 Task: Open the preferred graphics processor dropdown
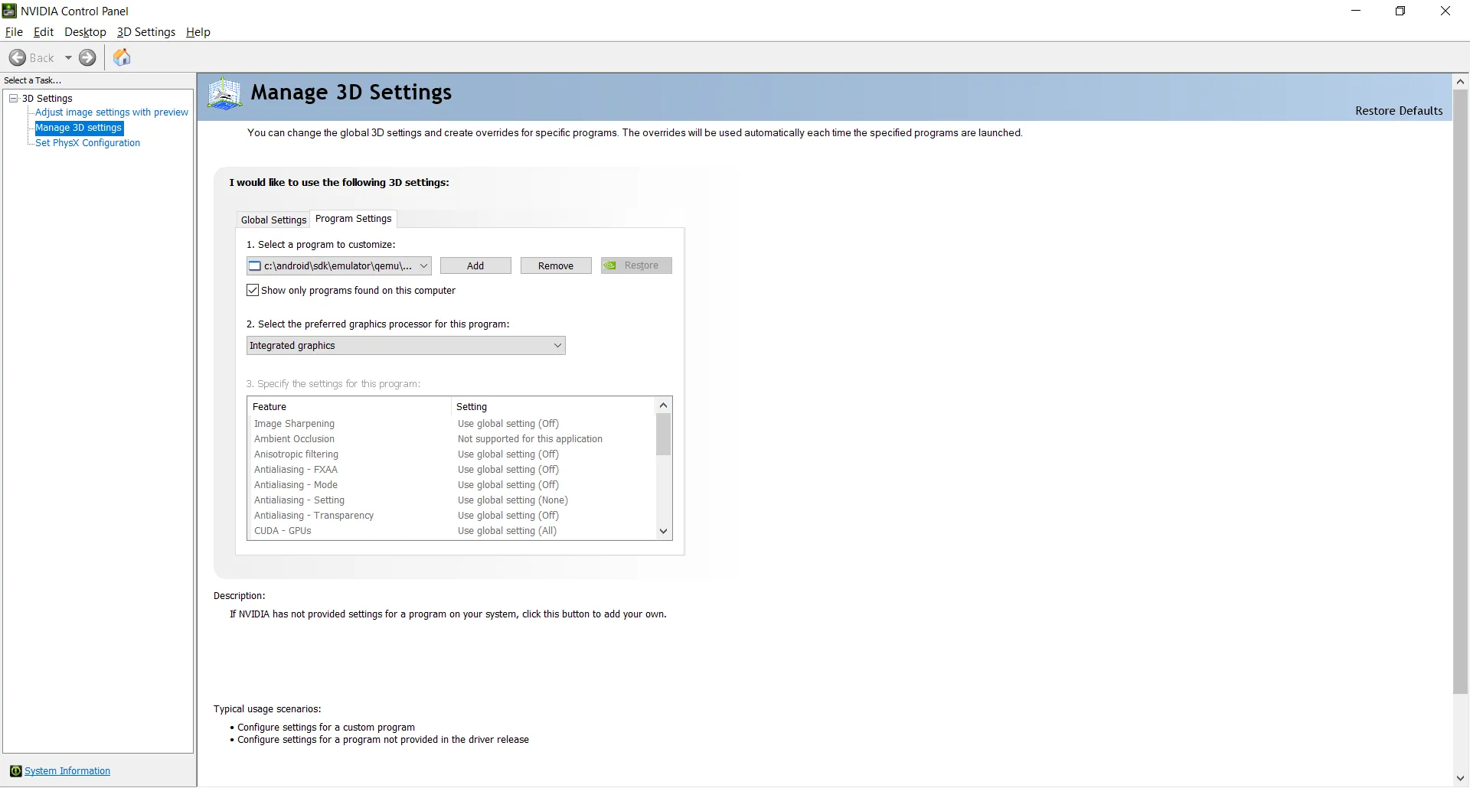[406, 346]
